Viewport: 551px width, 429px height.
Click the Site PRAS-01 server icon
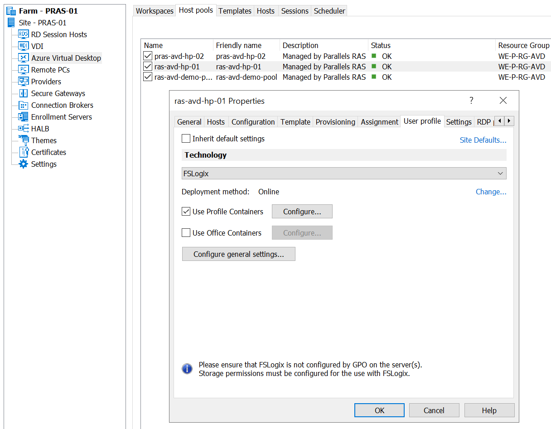(11, 23)
